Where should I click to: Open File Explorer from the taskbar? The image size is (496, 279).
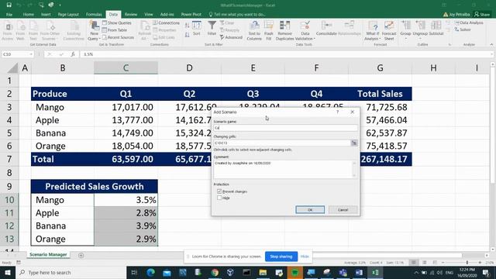click(x=263, y=272)
